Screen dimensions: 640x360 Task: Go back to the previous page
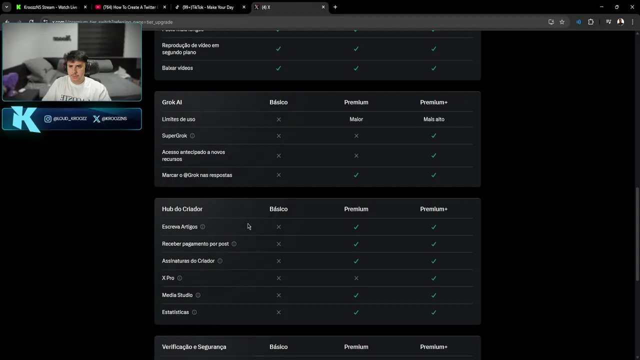[7, 22]
